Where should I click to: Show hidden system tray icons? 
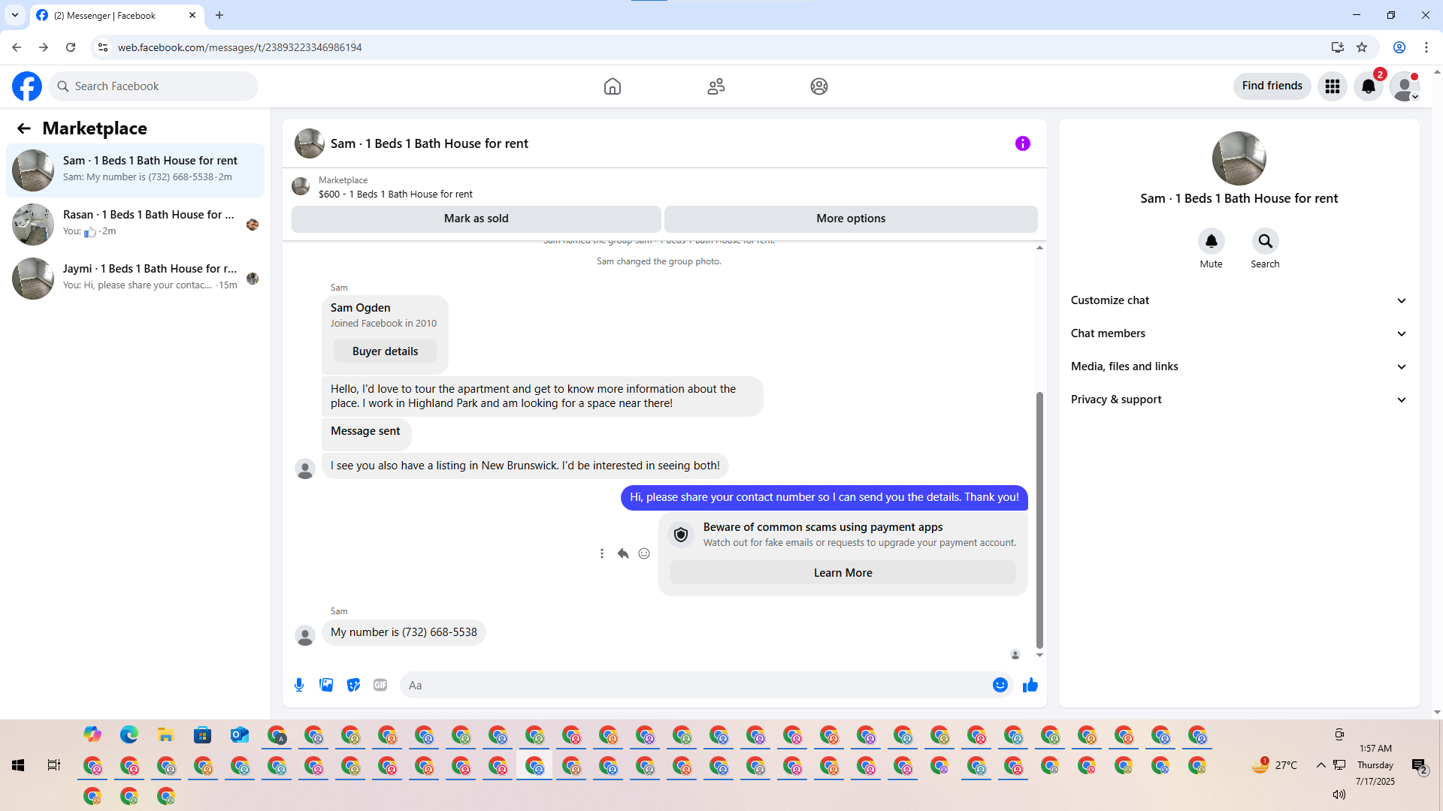click(1320, 765)
